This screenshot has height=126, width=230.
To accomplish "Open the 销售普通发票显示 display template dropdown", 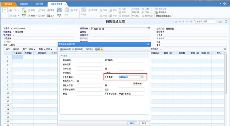I will pos(164,16).
